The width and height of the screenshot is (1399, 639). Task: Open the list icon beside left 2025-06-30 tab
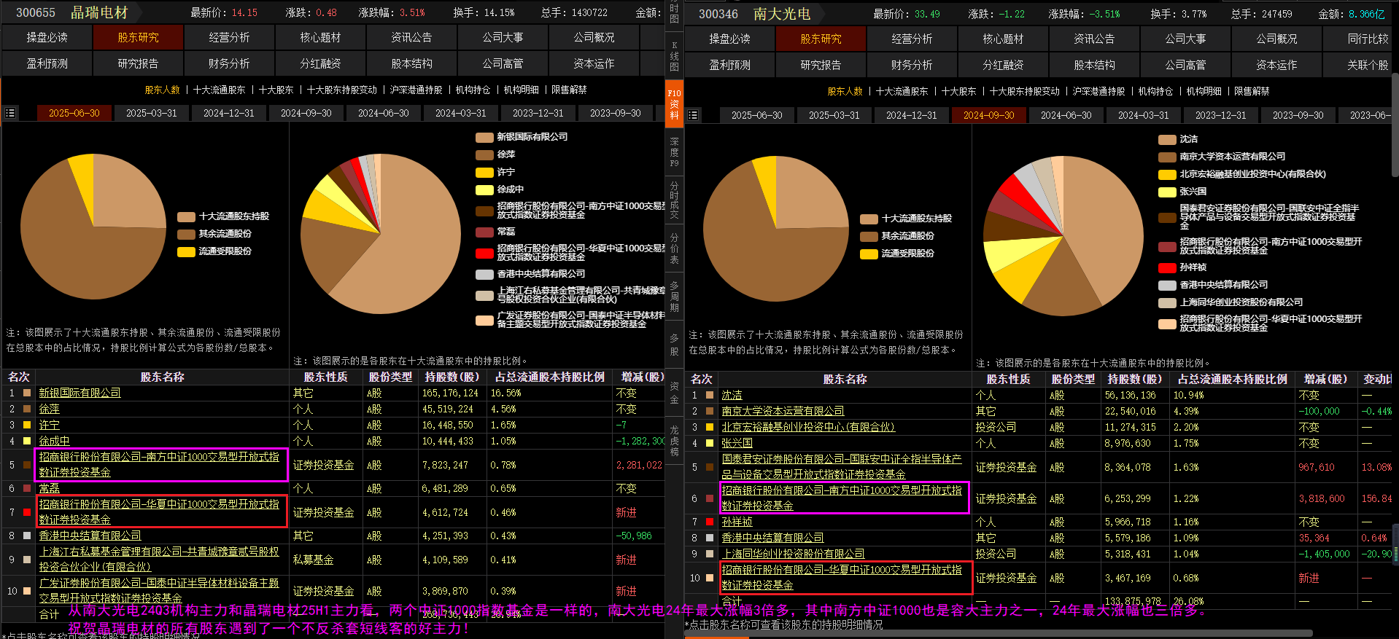[10, 113]
